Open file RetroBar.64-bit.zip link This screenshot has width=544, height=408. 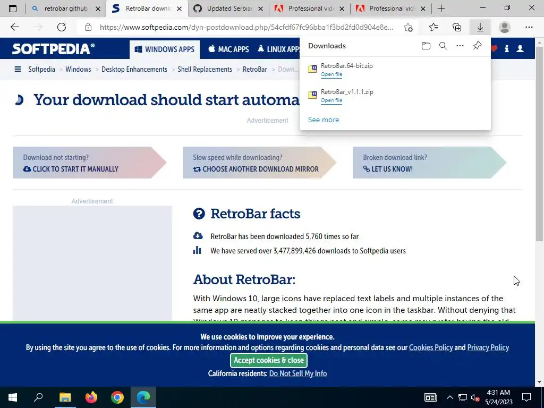click(x=331, y=74)
